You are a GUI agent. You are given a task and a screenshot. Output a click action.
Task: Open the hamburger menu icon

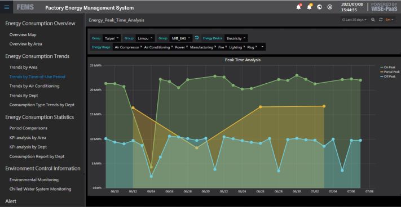(x=7, y=7)
